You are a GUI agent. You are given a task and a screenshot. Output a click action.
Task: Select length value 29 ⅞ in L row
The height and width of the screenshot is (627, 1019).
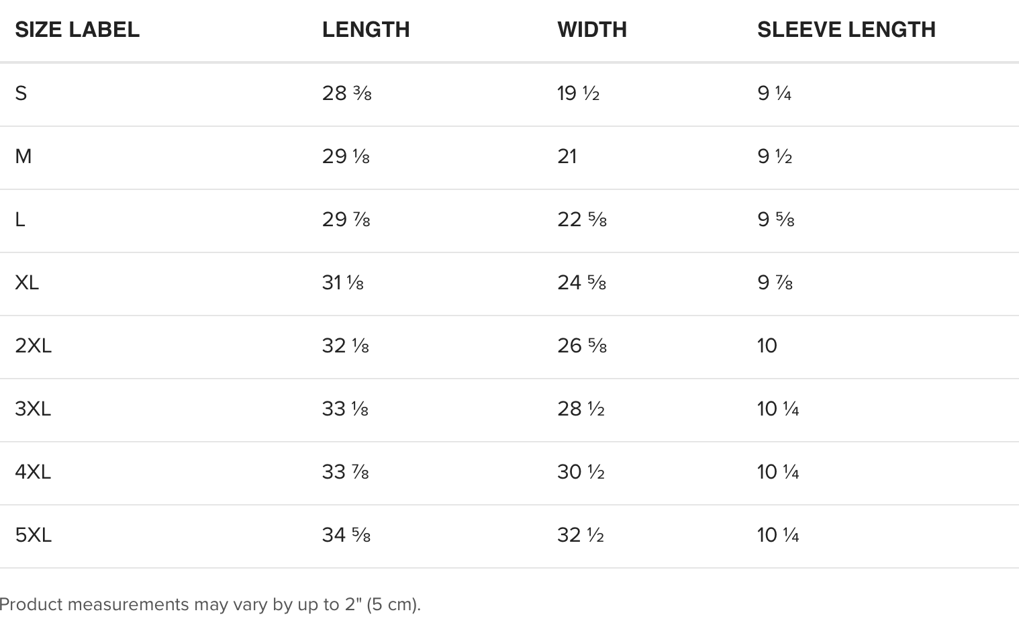pos(346,220)
